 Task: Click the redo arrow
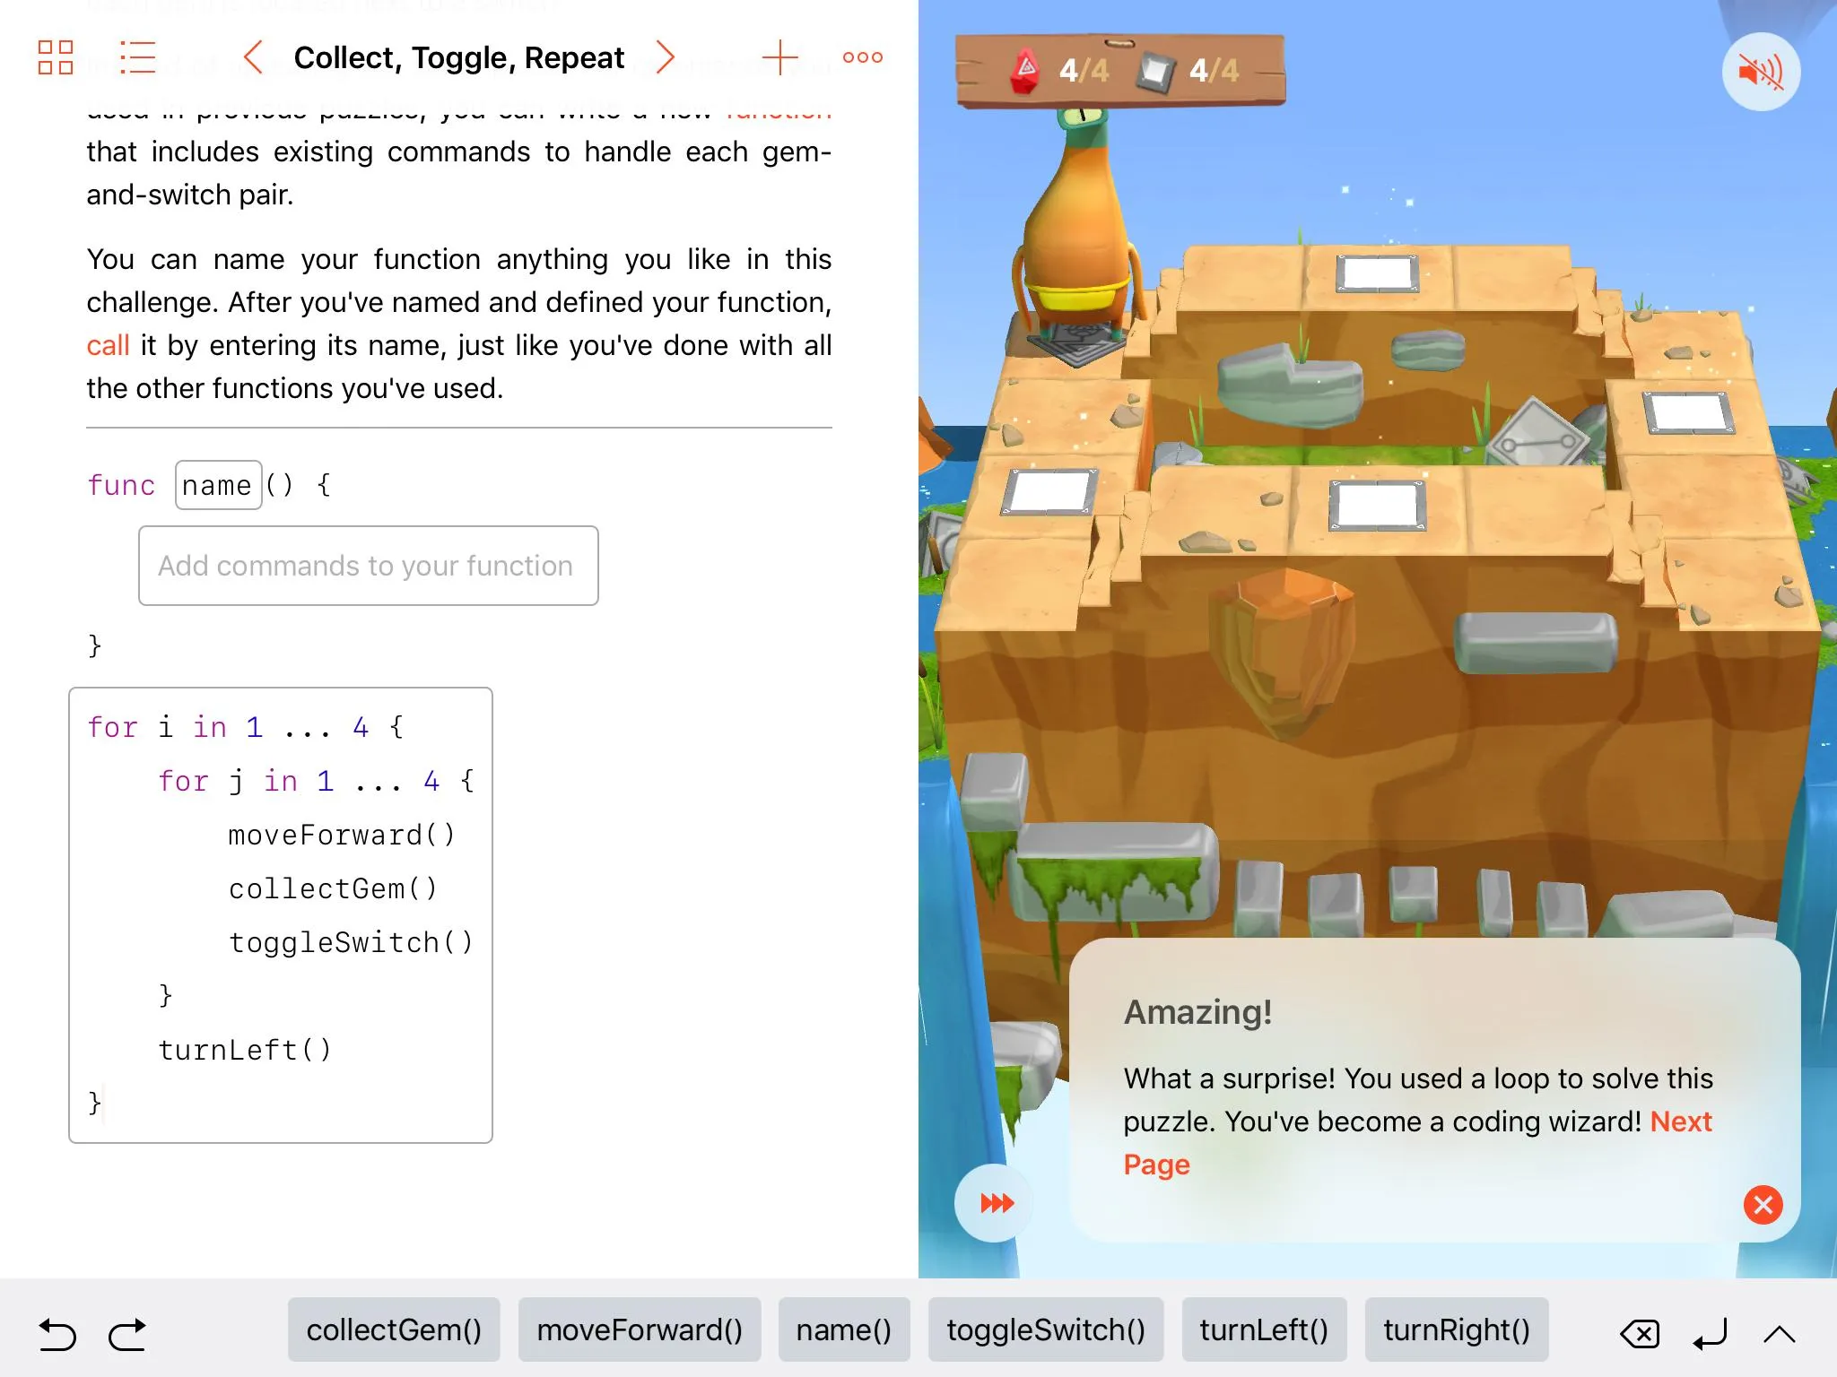pos(127,1334)
